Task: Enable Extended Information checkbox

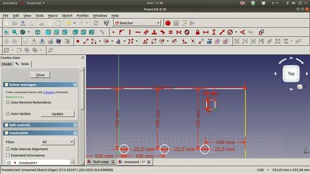Action: click(8, 155)
